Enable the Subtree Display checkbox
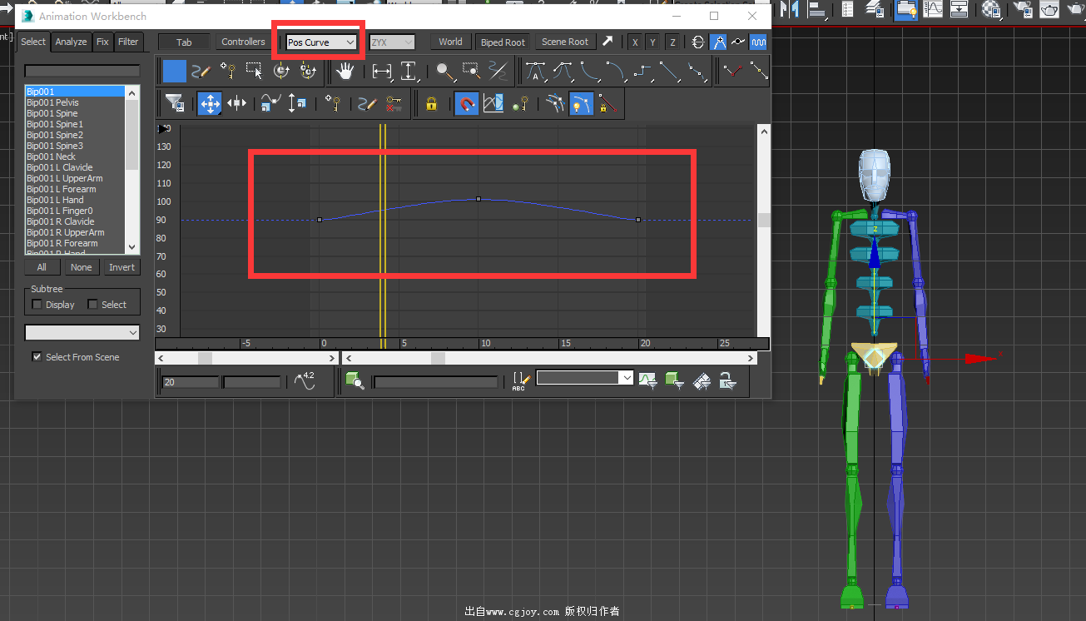The width and height of the screenshot is (1086, 621). 37,305
